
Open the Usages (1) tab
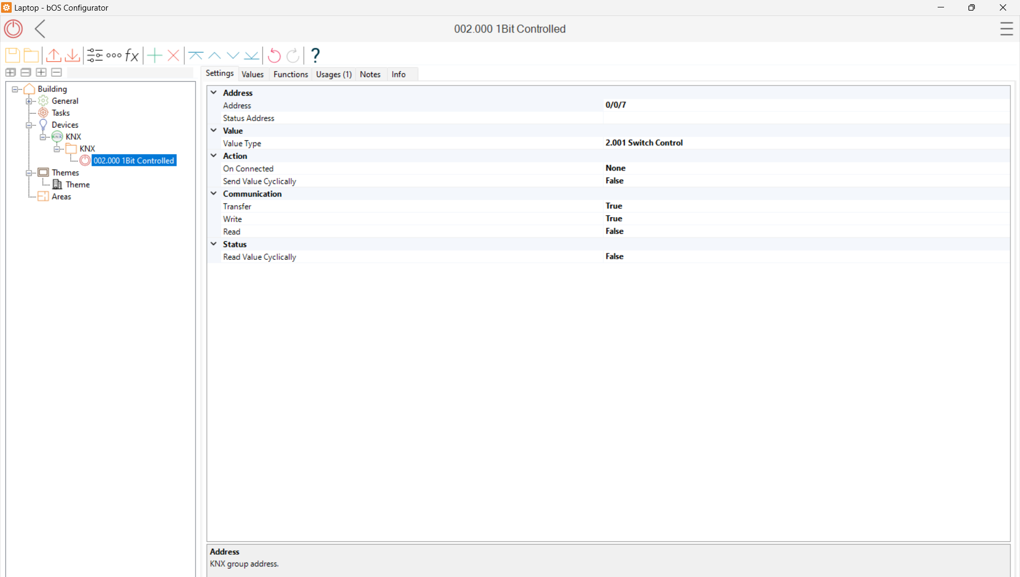pyautogui.click(x=334, y=74)
